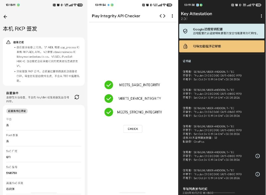This screenshot has height=195, width=266.
Task: Tap the Wi-Fi icon in RKP screen status bar
Action: 75,5
